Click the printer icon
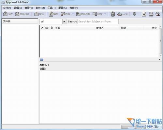 [151, 14]
